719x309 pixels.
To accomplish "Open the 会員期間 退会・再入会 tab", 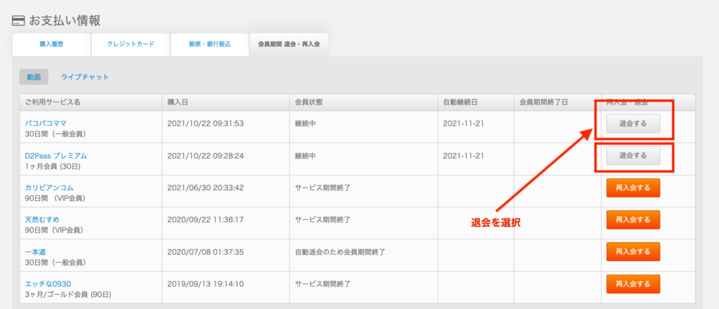I will 289,44.
